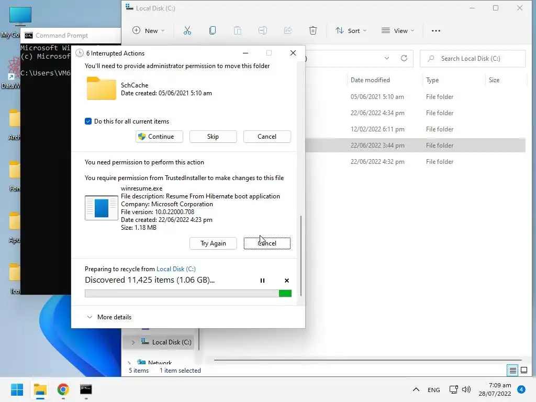Expand Local Disk (C:) tree chevron
536x402 pixels.
coord(133,342)
